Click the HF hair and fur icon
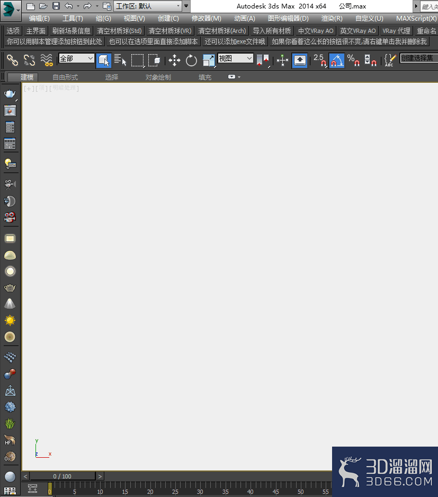 [x=10, y=440]
